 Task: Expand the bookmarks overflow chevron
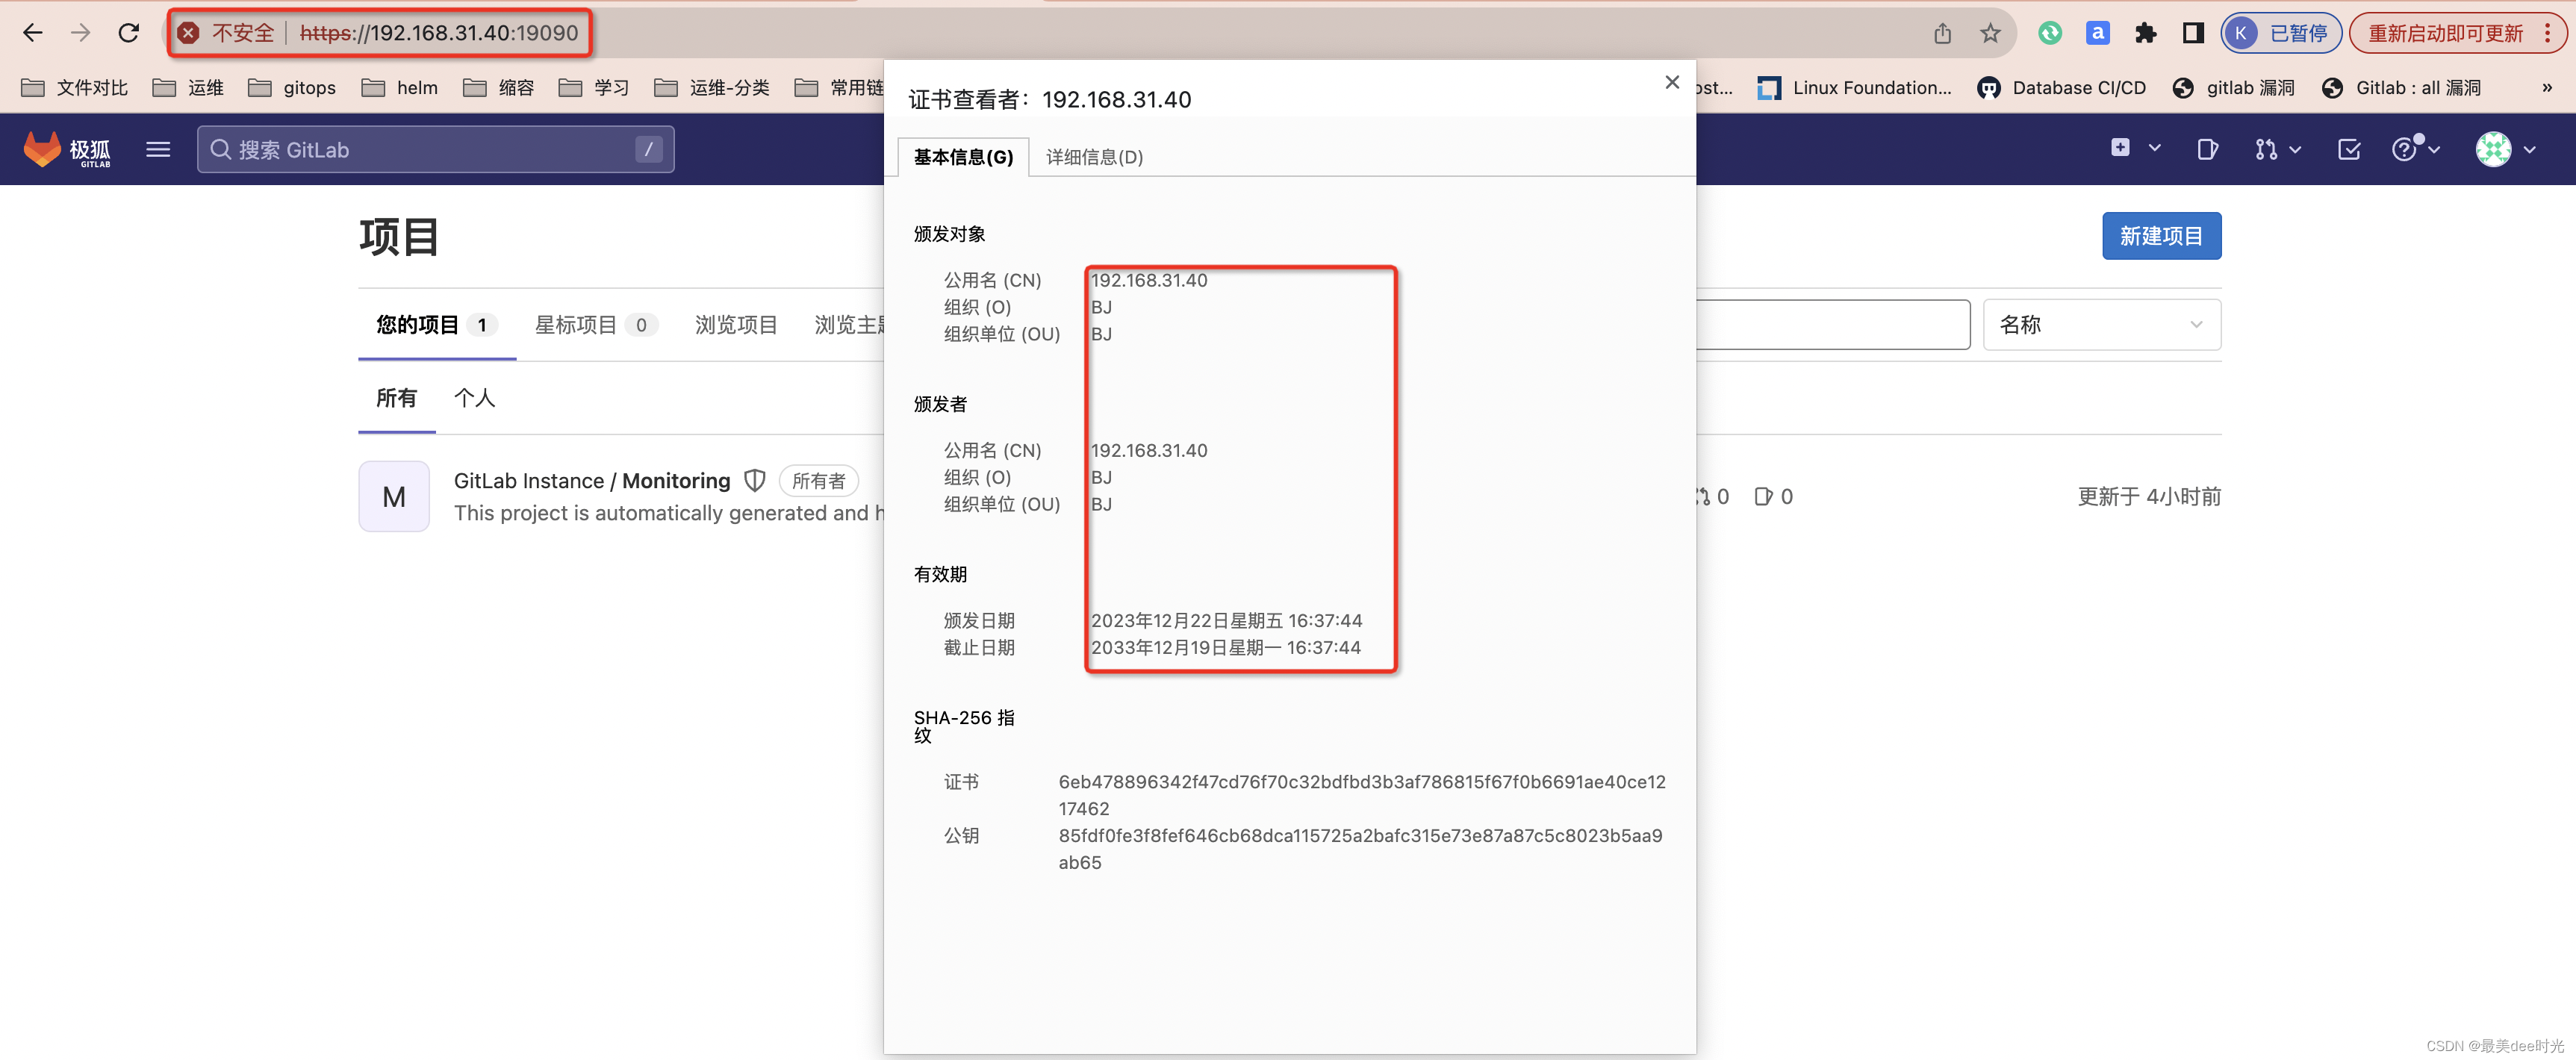coord(2547,88)
